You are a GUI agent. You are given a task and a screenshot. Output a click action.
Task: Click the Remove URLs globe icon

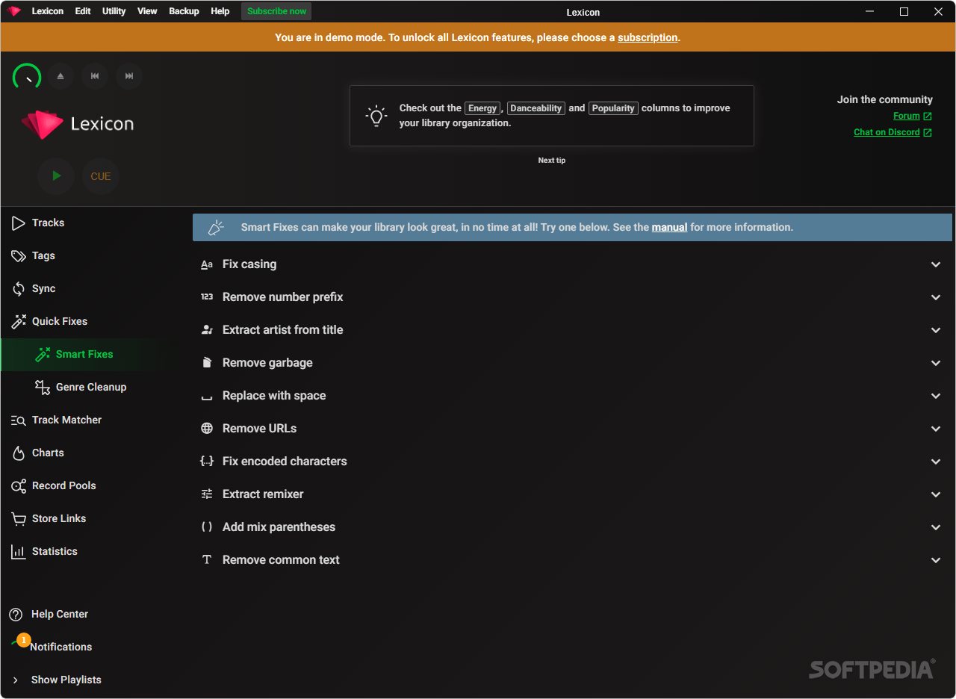point(207,429)
